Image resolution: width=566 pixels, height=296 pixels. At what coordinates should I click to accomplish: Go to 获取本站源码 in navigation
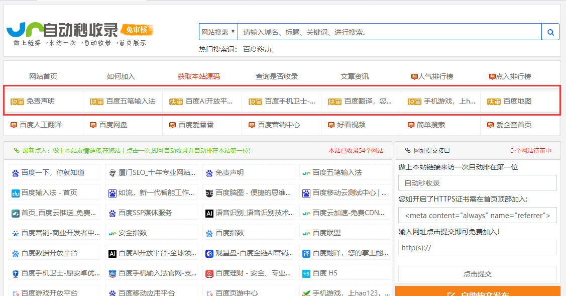pyautogui.click(x=198, y=76)
